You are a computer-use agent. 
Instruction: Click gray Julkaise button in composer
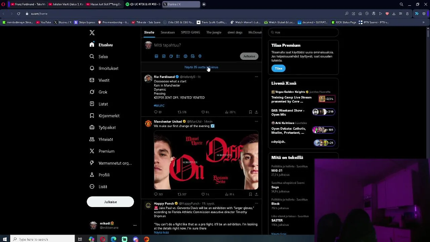tap(249, 56)
